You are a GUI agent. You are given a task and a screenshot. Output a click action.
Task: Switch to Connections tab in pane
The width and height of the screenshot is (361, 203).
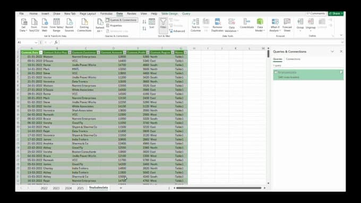[x=293, y=59]
